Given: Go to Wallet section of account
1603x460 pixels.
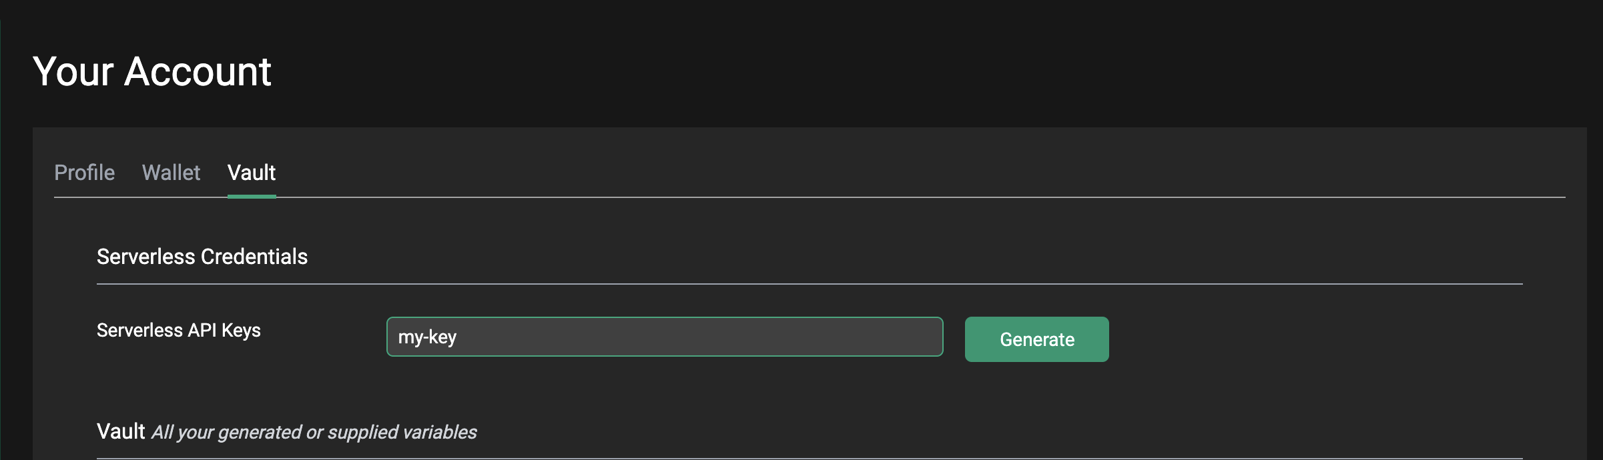Looking at the screenshot, I should (x=171, y=173).
